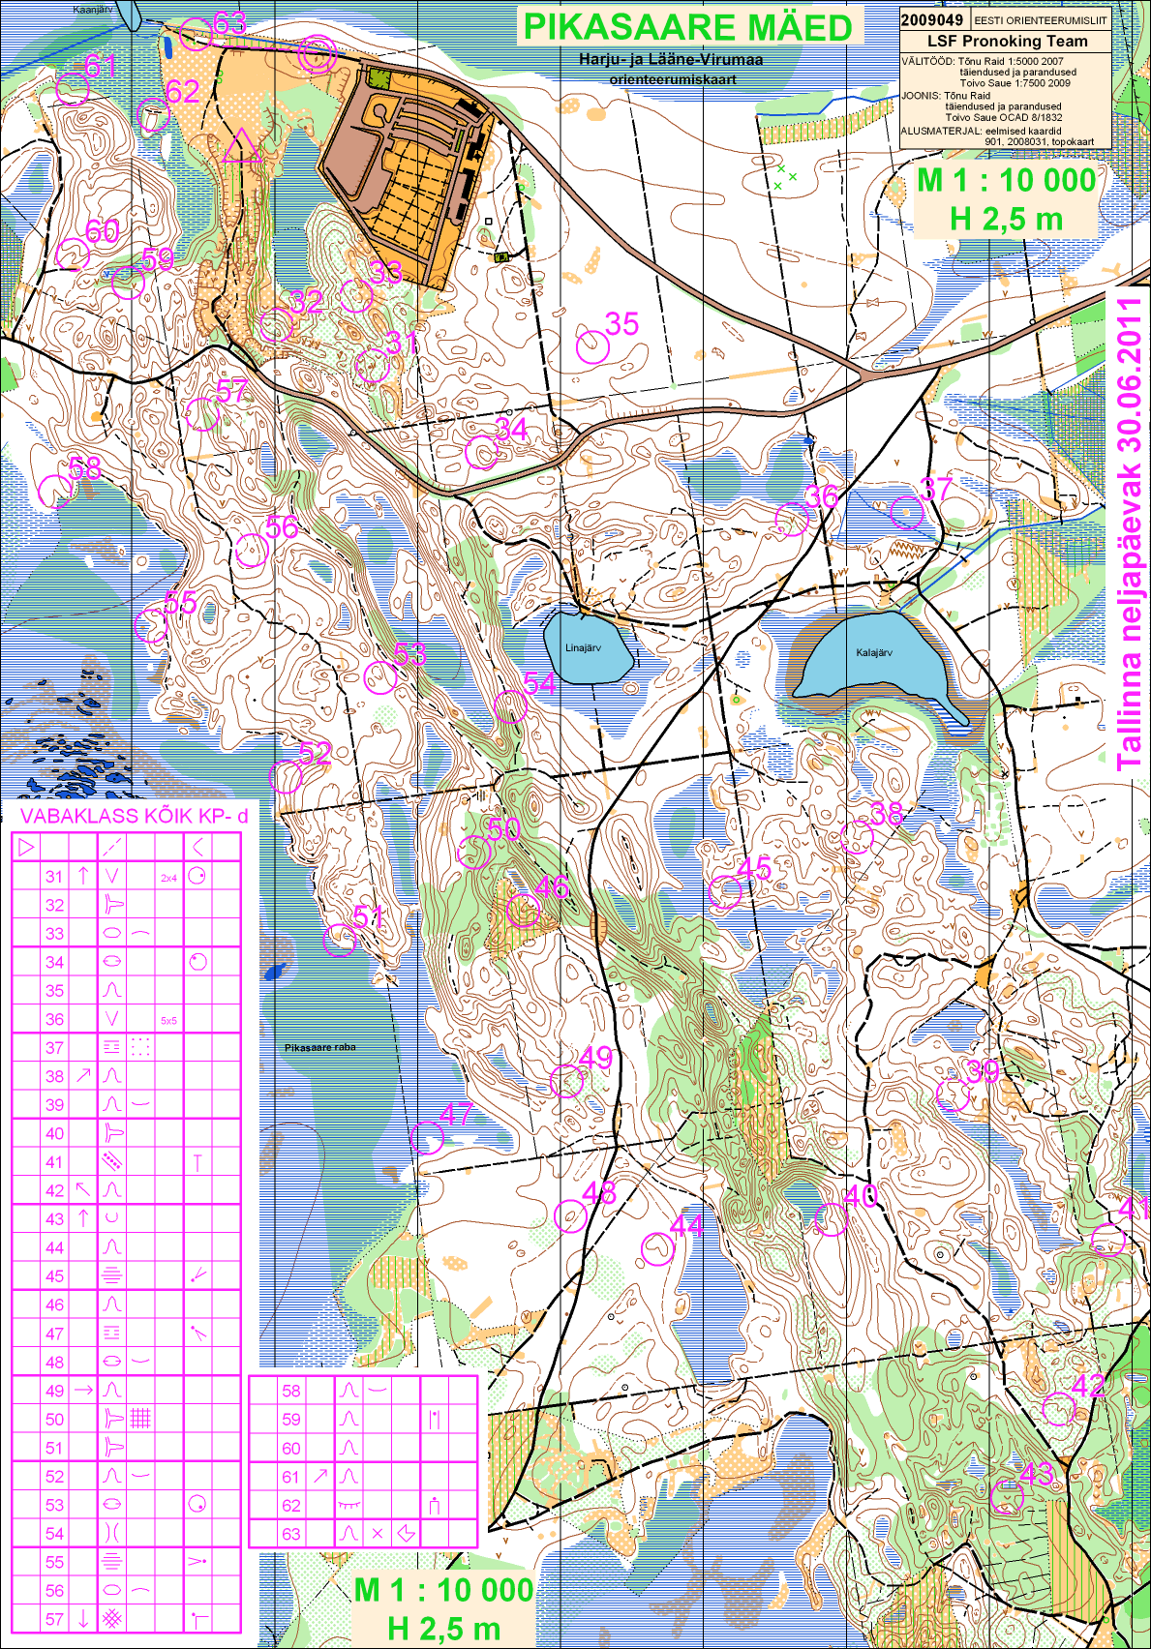This screenshot has width=1151, height=1649.
Task: Select row 63 in the second description table
Action: (x=363, y=1534)
